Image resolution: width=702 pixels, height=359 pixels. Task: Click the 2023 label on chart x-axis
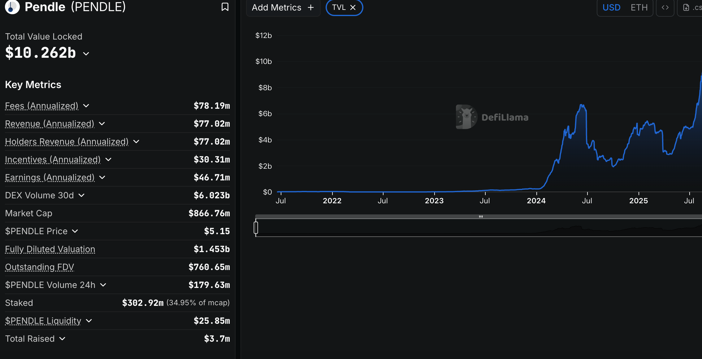pos(434,201)
